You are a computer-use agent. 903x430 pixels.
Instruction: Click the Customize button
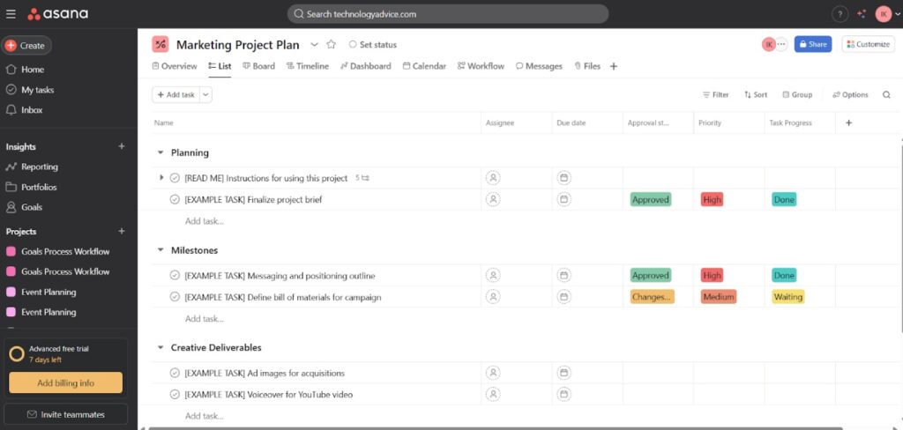(868, 44)
